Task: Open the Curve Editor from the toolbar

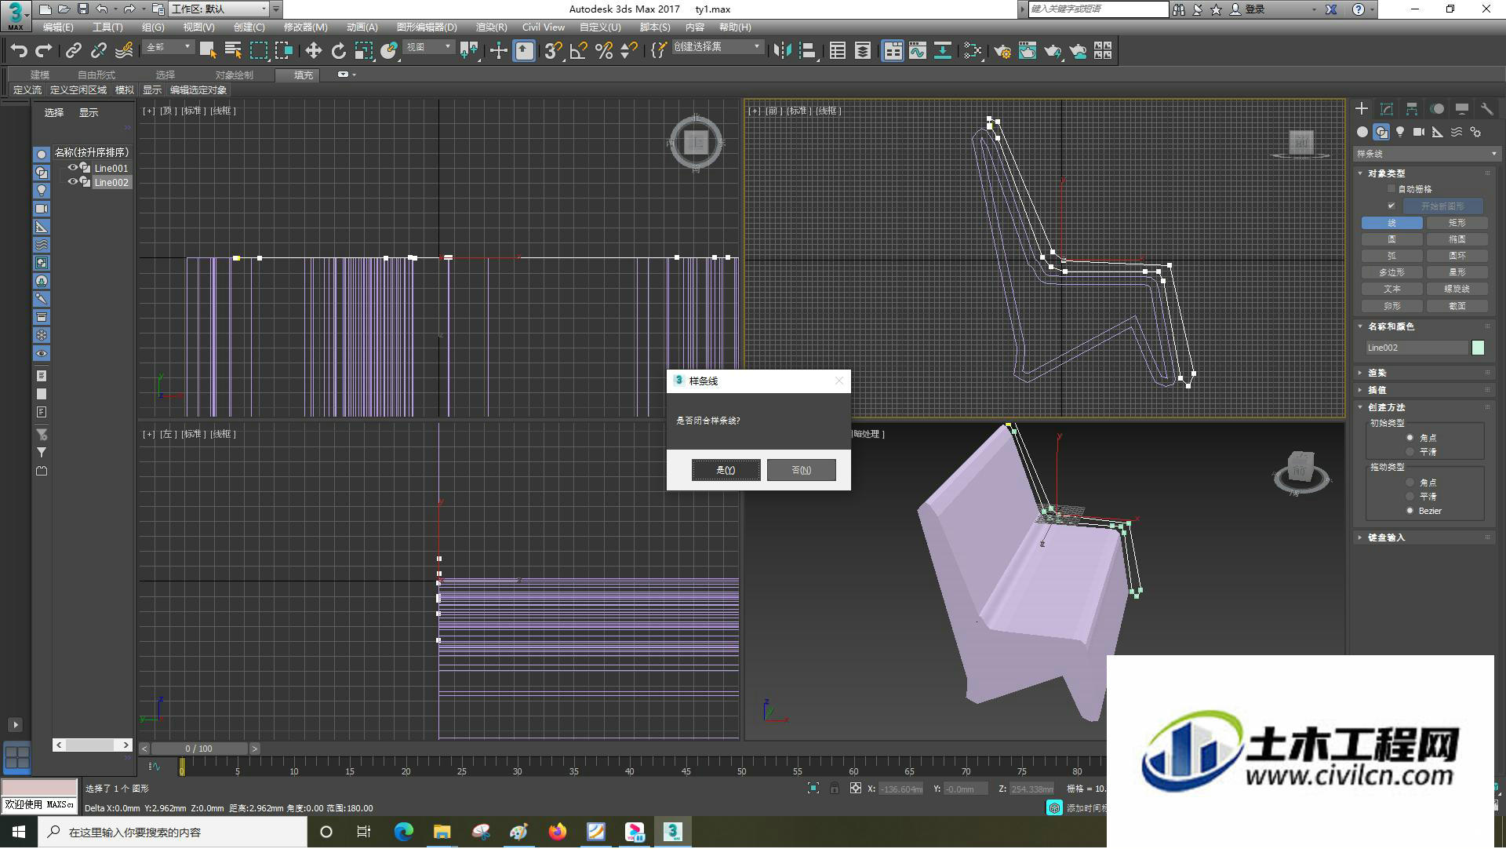Action: [x=918, y=51]
